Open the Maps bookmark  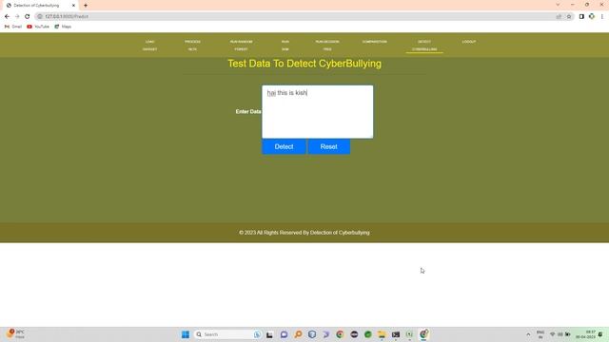coord(63,27)
